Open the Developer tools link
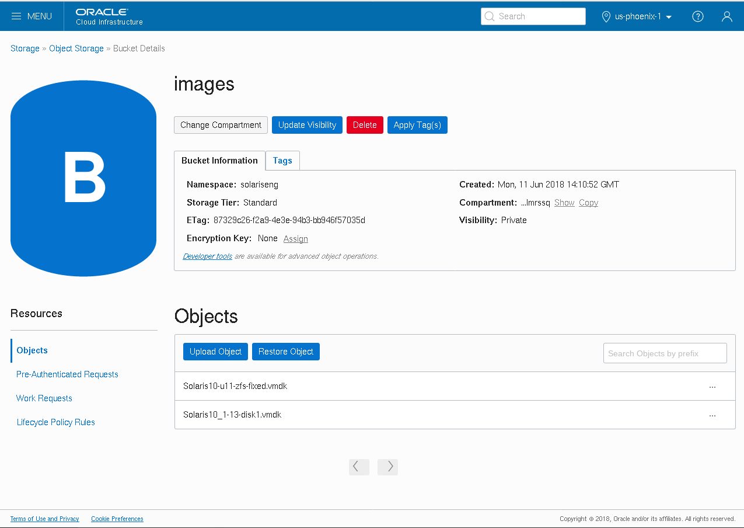 [x=207, y=256]
